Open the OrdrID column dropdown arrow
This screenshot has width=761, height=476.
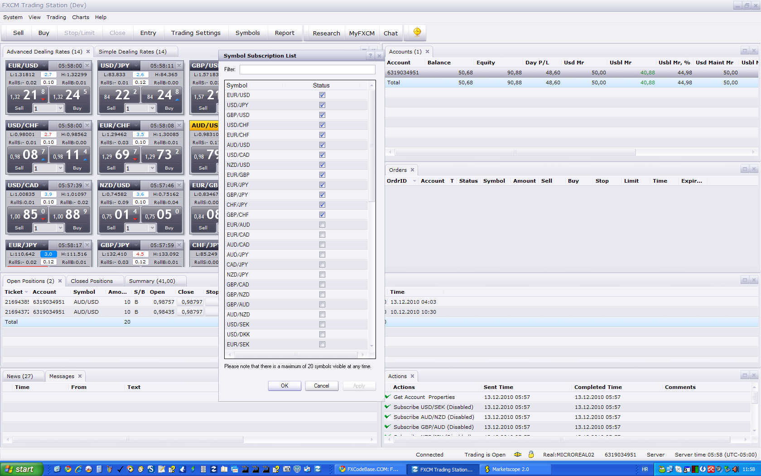click(x=414, y=181)
